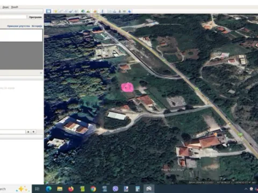Launch Firefox from the taskbar
The height and width of the screenshot is (193, 258).
pyautogui.click(x=71, y=189)
